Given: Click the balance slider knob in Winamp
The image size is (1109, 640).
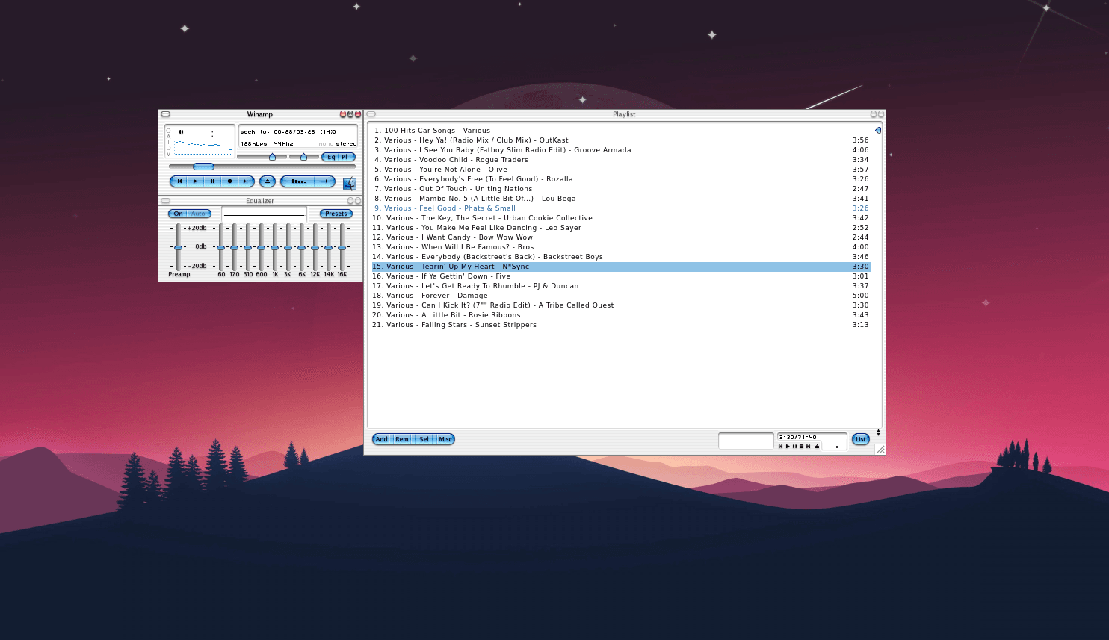Looking at the screenshot, I should 303,157.
